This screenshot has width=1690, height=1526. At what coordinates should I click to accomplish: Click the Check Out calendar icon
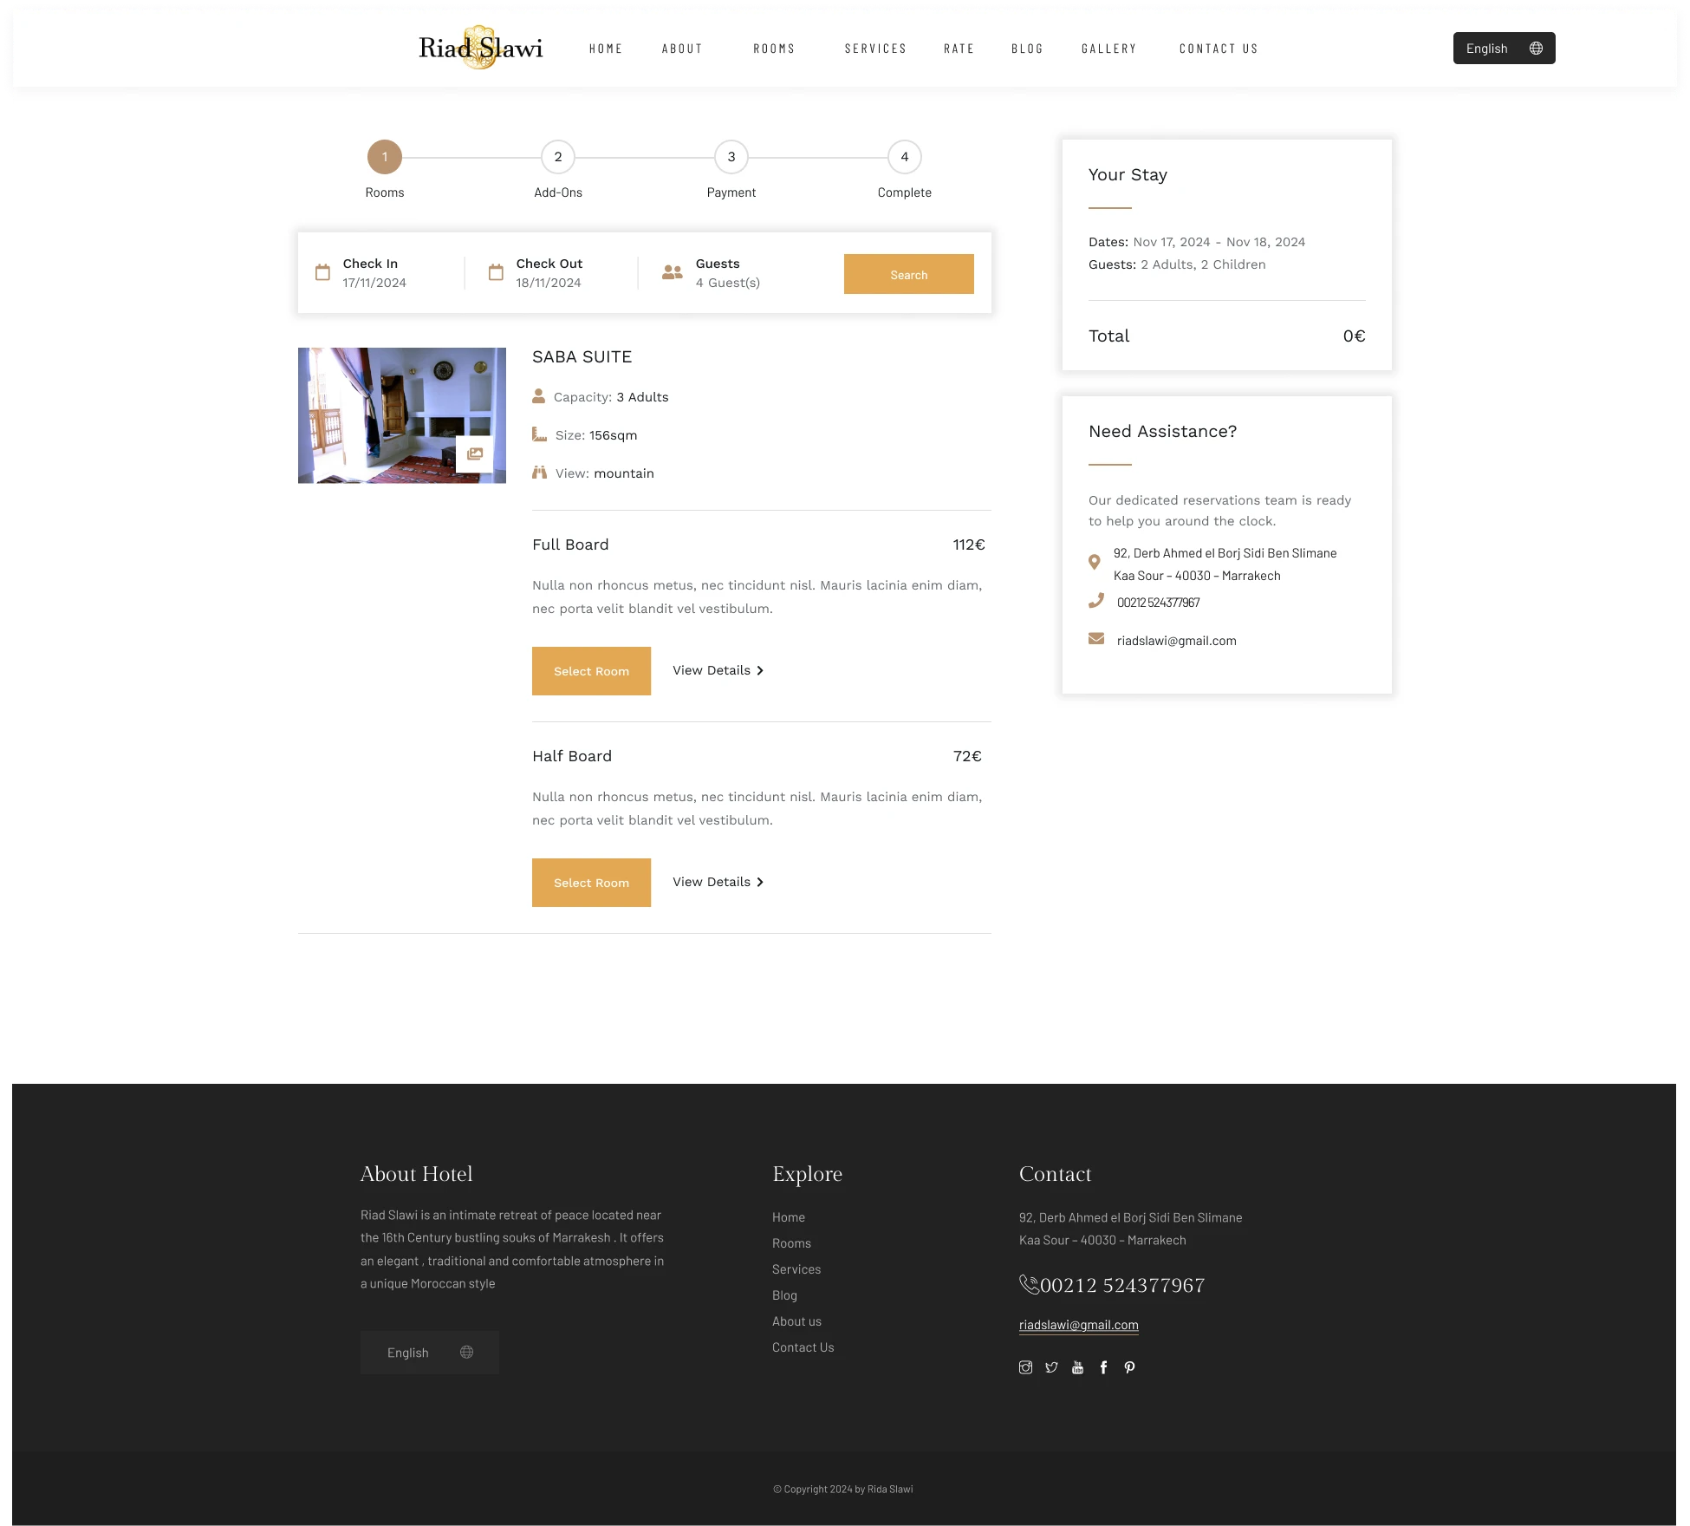tap(496, 272)
